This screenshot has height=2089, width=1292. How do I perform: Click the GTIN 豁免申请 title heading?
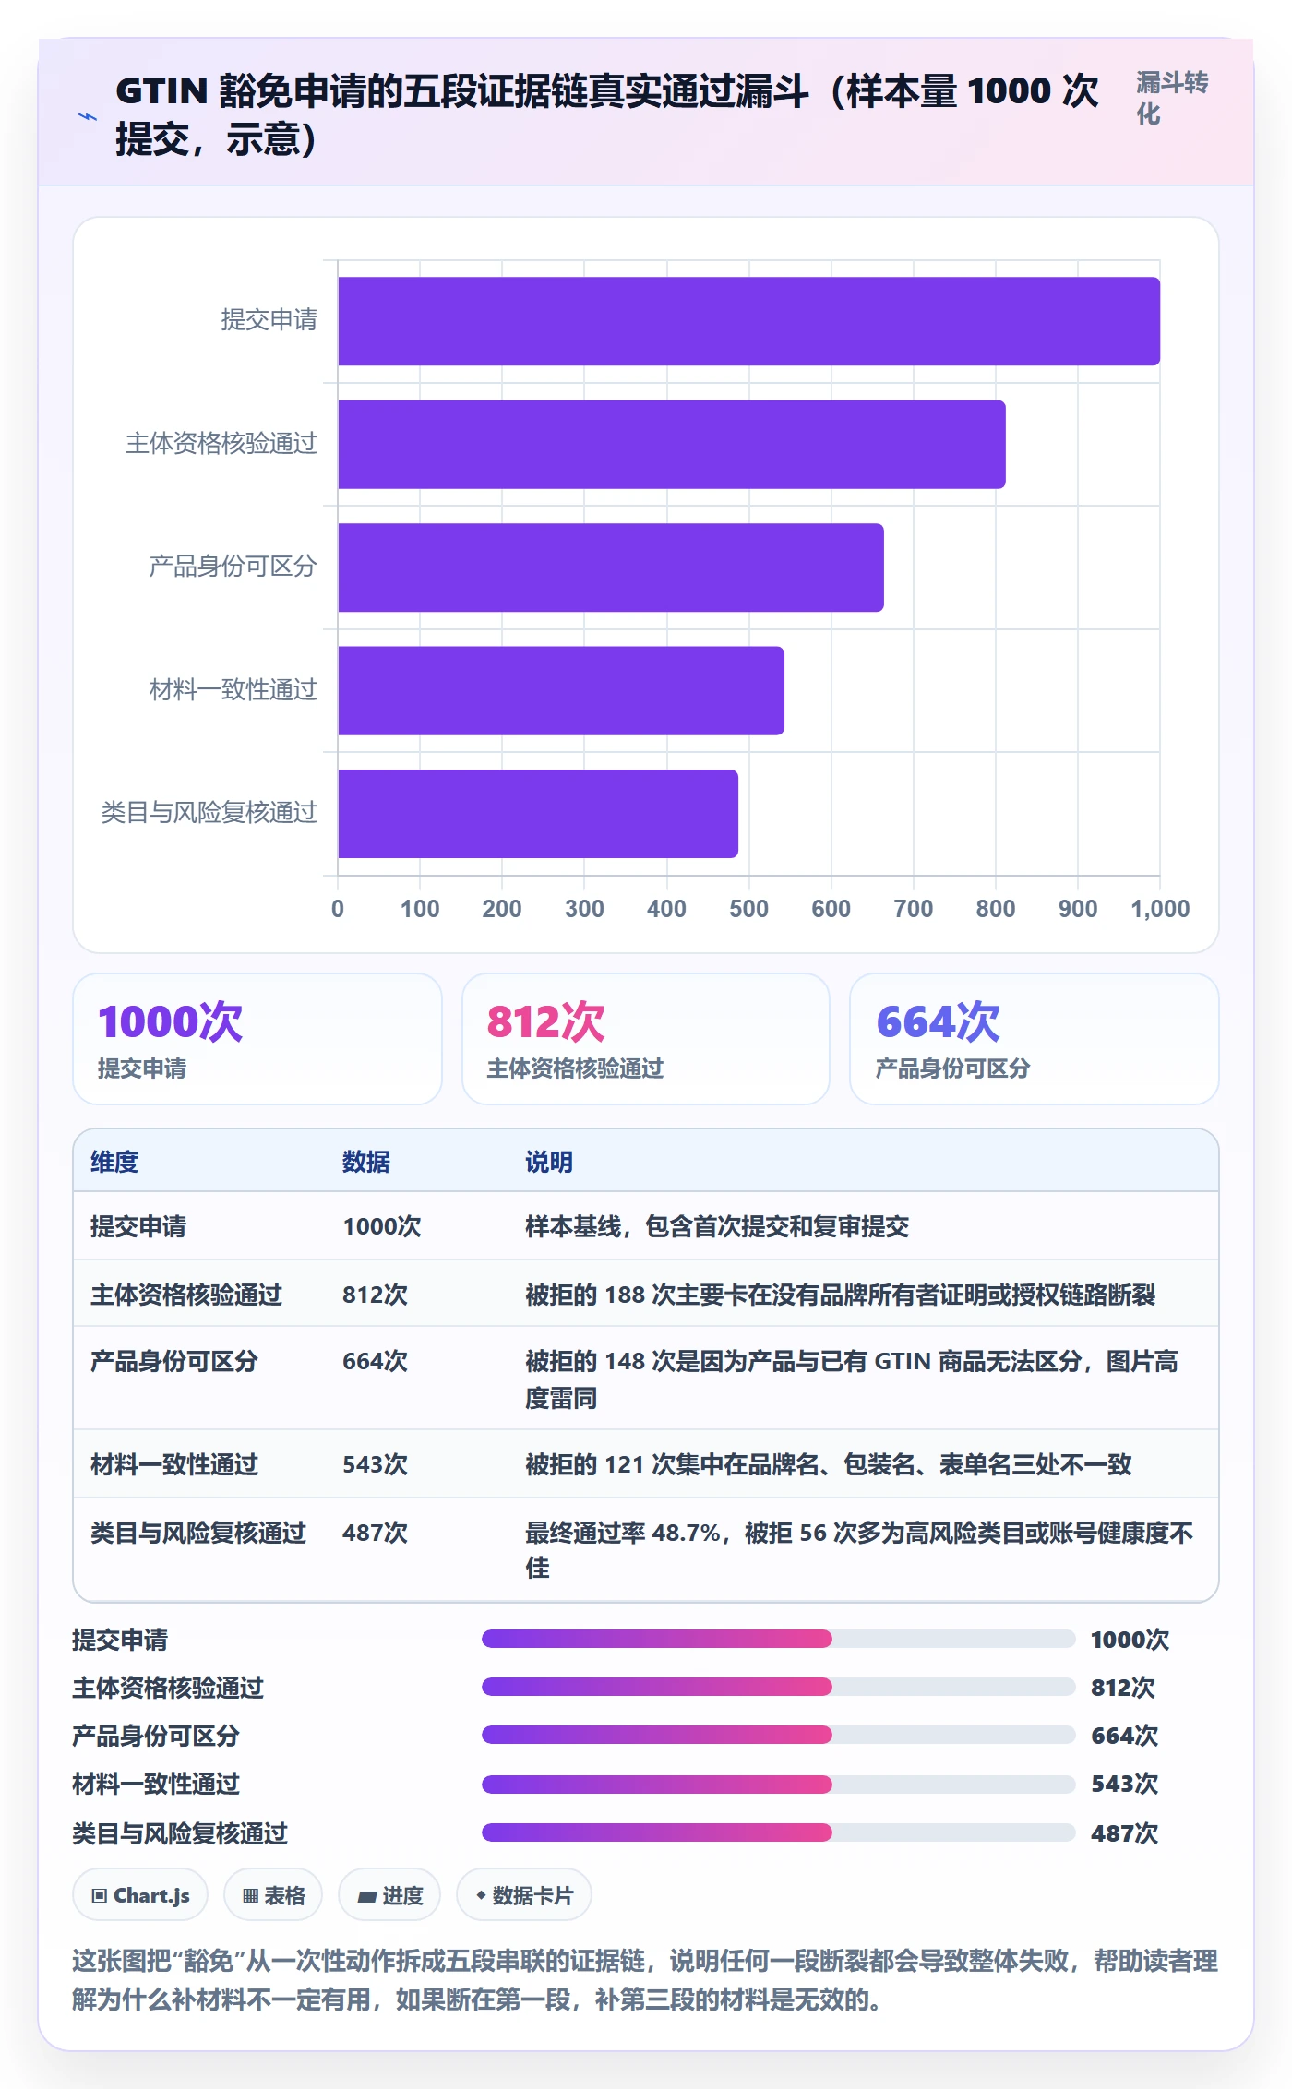tap(607, 114)
